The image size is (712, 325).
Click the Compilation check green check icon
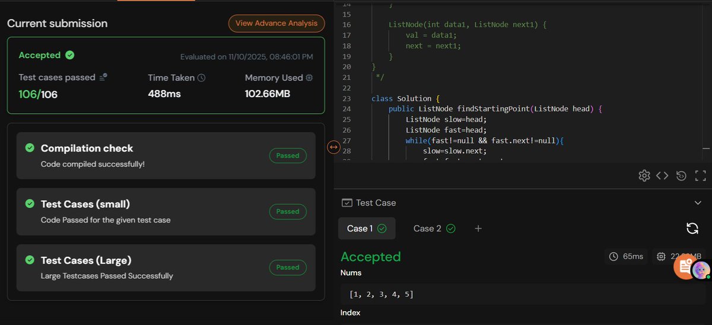[30, 148]
